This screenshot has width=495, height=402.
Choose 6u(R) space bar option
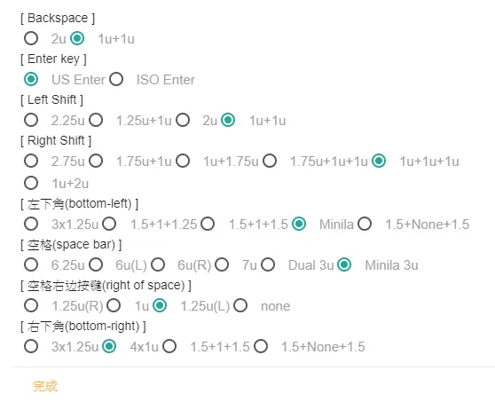coord(158,264)
